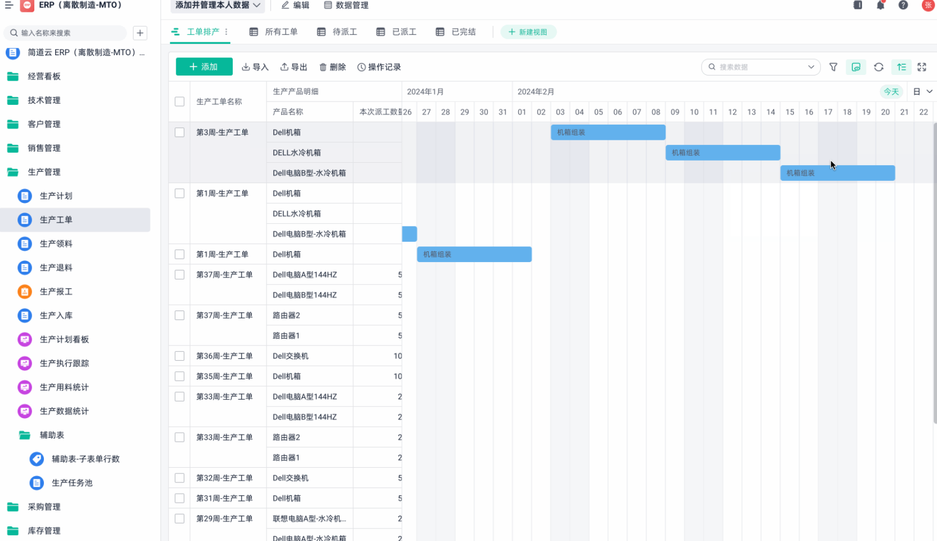Change timeline scale with 日 dropdown
Screen dimensions: 937x541
[x=922, y=91]
